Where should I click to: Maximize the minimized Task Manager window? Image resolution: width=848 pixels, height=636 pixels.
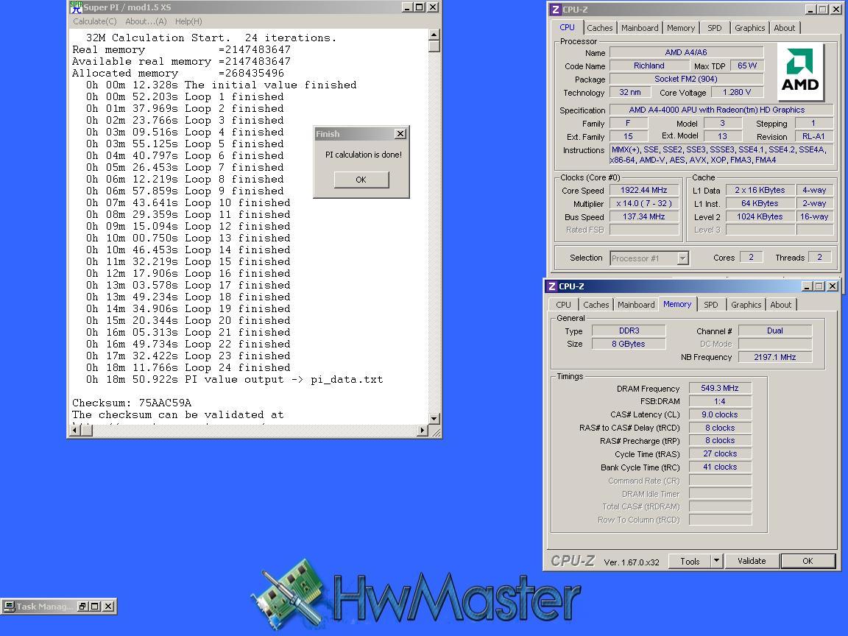point(95,607)
